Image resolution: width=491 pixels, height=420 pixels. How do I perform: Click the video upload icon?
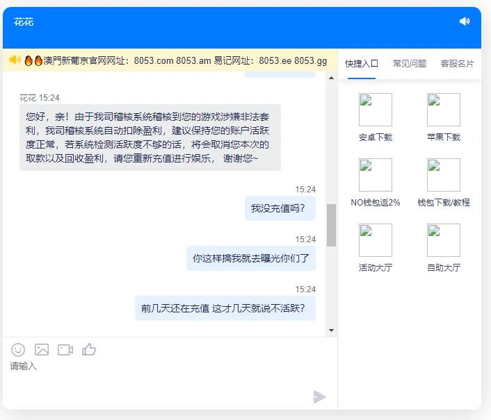pyautogui.click(x=65, y=350)
